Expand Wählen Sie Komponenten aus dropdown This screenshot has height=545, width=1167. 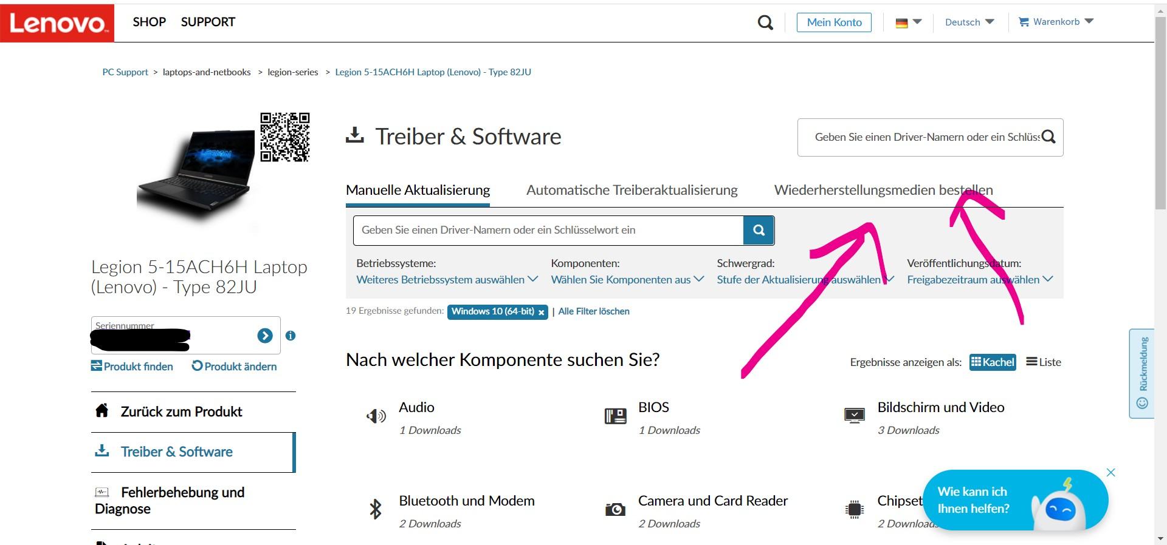tap(627, 280)
